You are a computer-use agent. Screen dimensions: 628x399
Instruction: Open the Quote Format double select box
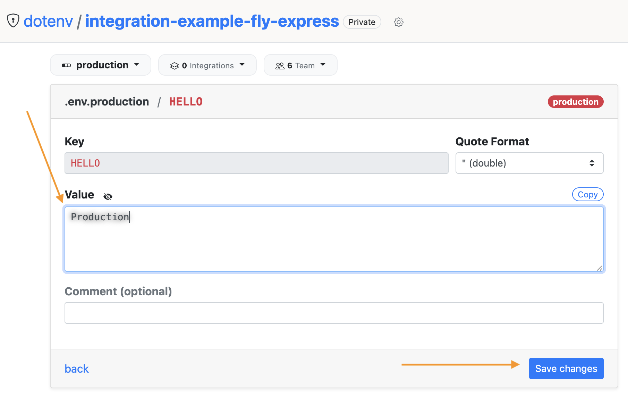point(529,163)
